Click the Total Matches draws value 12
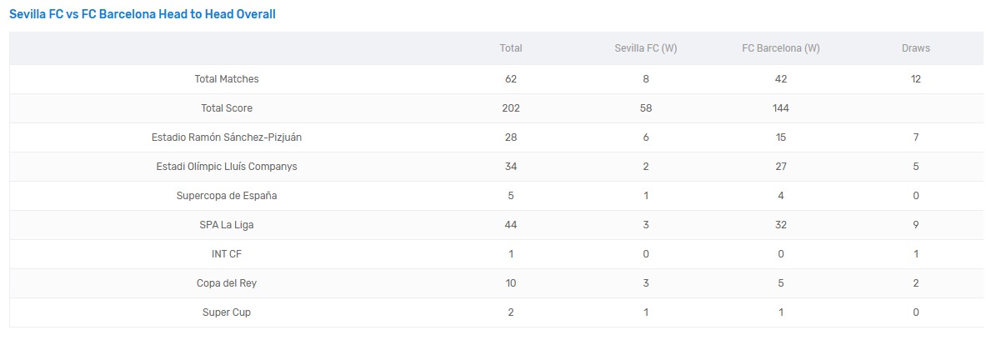This screenshot has height=340, width=986. point(916,79)
